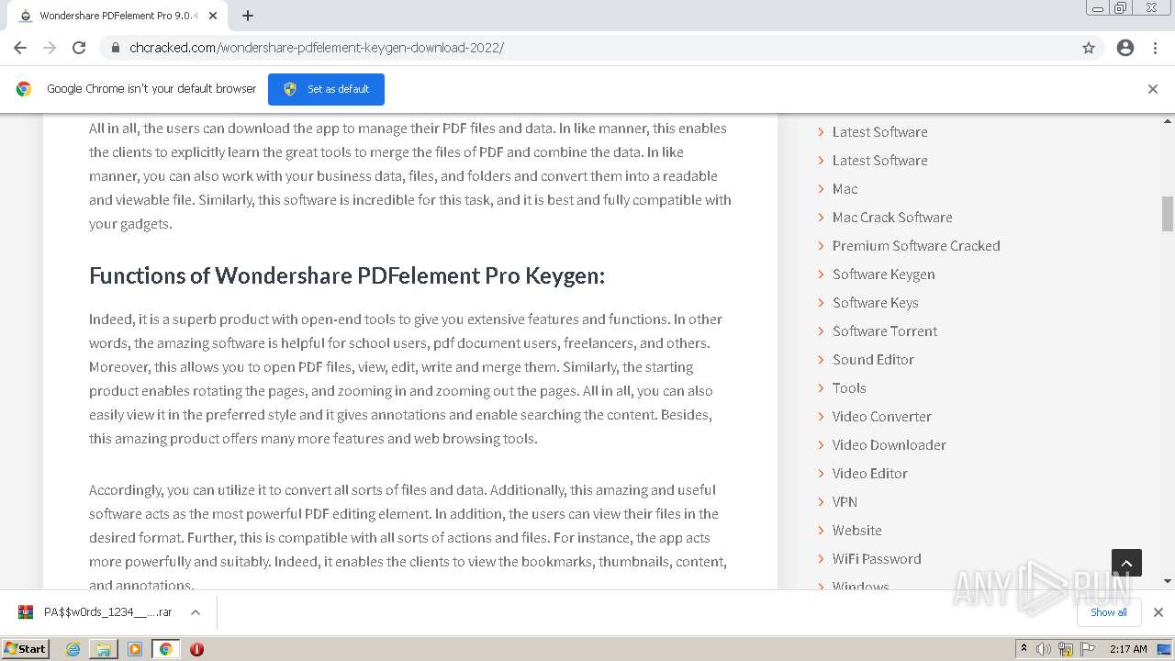Open the Mac category link
Screen dimensions: 1175x661
click(x=845, y=189)
